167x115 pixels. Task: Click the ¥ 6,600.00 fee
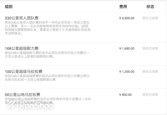pyautogui.click(x=127, y=18)
